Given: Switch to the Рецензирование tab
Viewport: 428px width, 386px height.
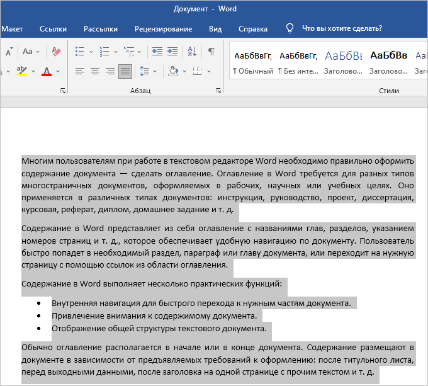Looking at the screenshot, I should pos(163,29).
